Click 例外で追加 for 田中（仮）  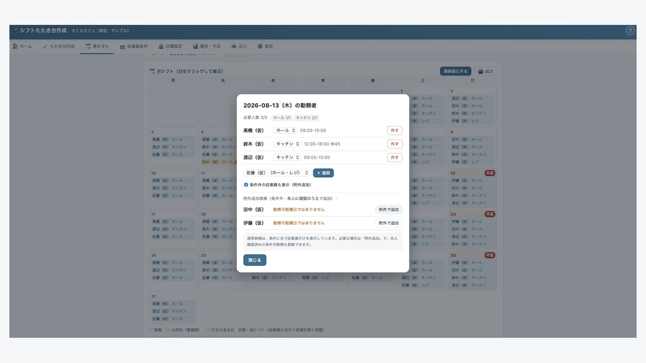coord(389,210)
